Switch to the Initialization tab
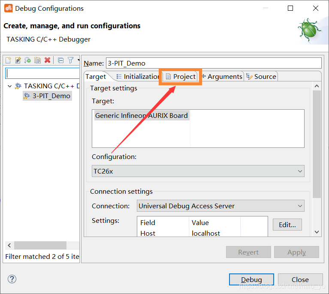 coord(138,77)
